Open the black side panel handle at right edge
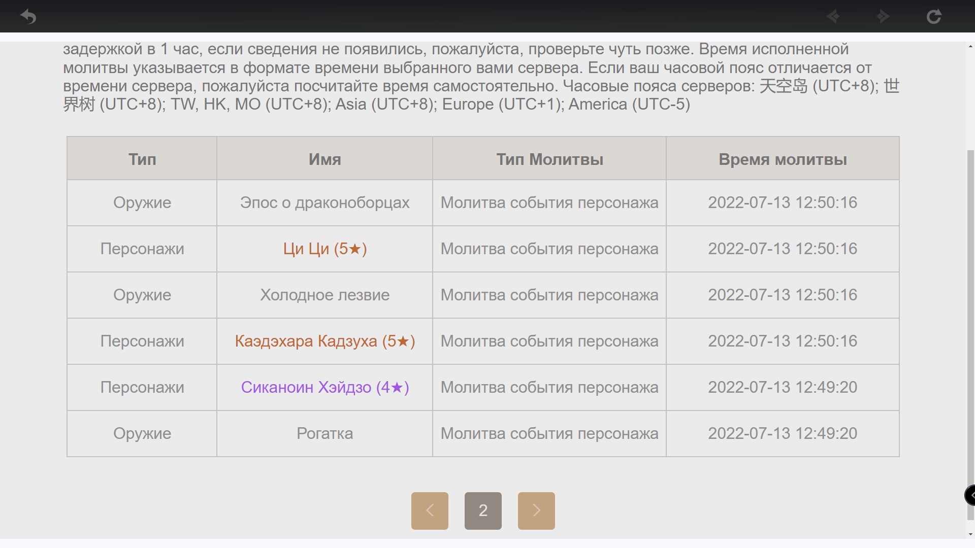 (x=970, y=495)
